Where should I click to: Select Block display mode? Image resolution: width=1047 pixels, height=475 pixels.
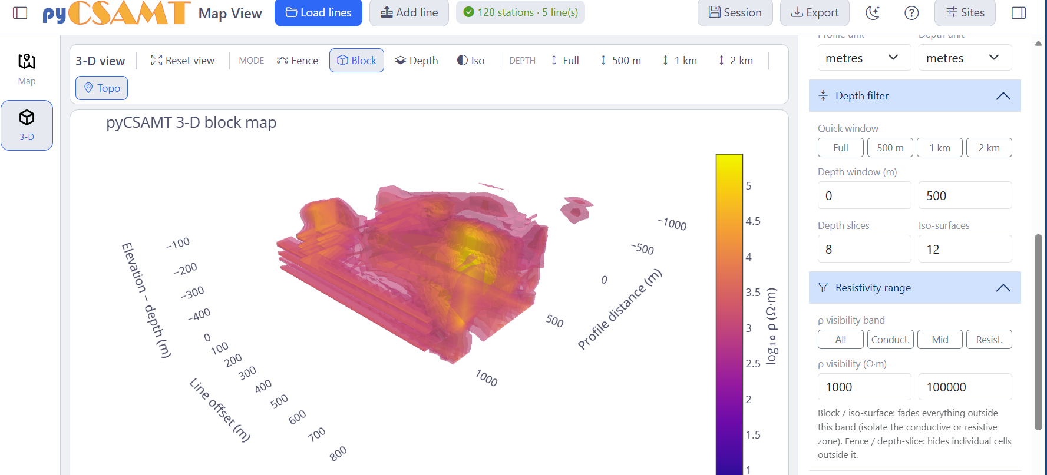356,60
